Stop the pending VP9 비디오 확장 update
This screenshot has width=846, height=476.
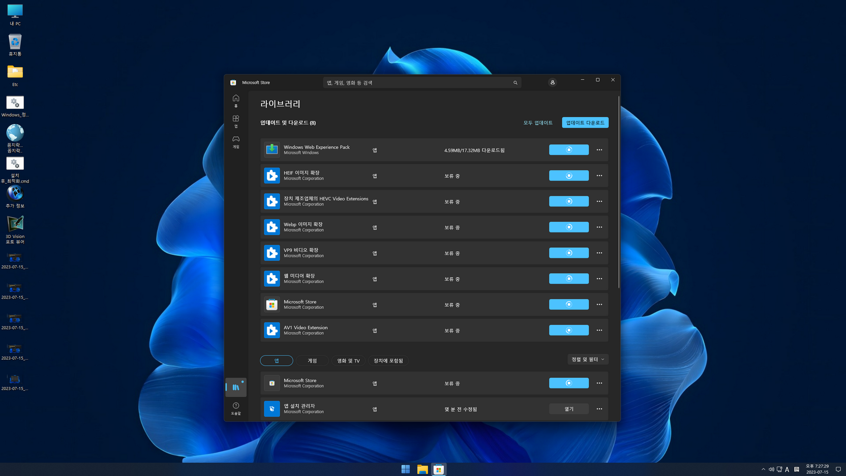click(569, 253)
